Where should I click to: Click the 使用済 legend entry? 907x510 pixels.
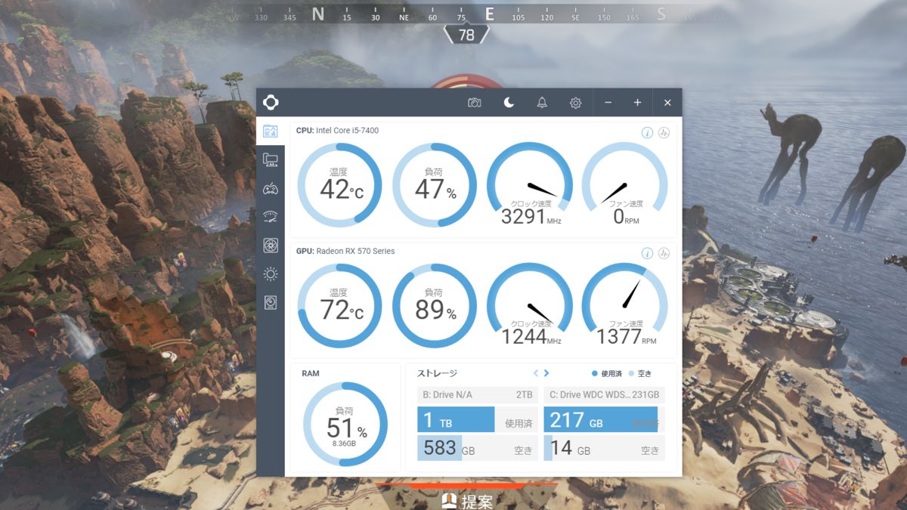(x=606, y=373)
